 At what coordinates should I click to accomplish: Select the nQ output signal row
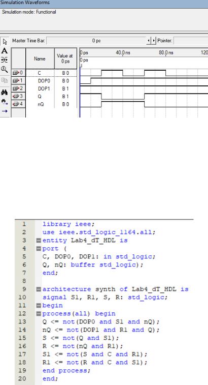(x=44, y=104)
